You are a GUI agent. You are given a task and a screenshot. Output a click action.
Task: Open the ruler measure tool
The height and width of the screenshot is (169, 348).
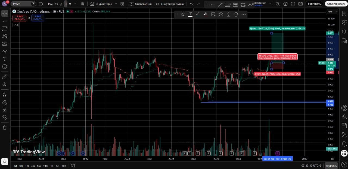coord(5,77)
